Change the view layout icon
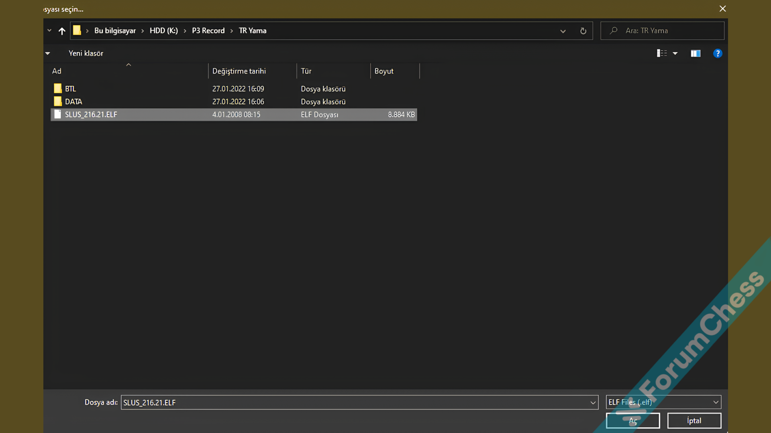Screen dimensions: 771x433 click(x=662, y=53)
